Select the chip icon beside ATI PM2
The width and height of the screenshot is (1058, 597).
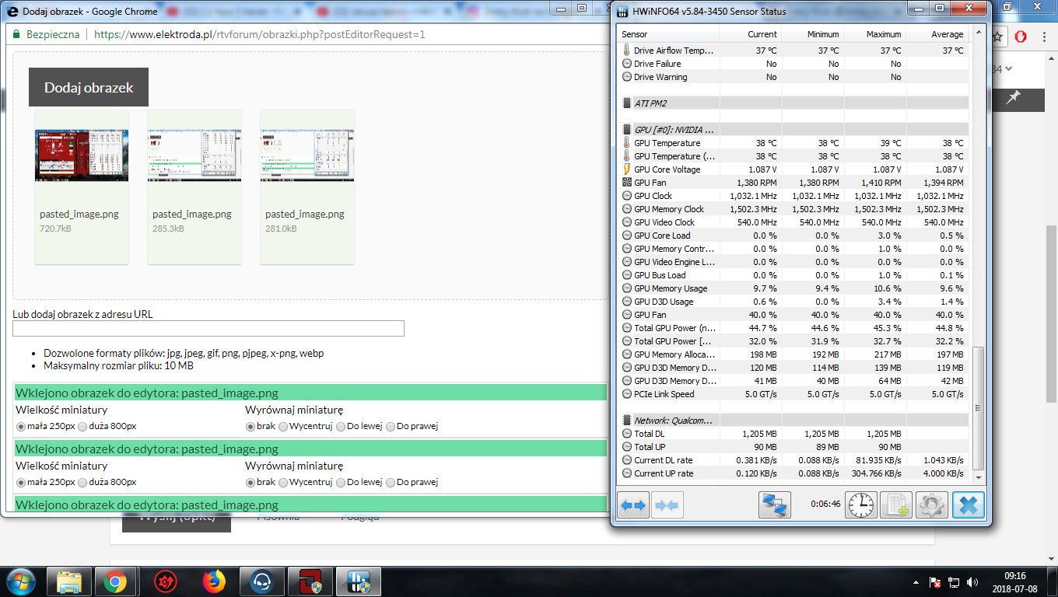point(627,103)
